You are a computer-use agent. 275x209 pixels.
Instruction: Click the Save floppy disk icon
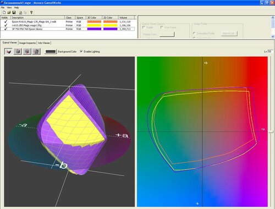[14, 13]
